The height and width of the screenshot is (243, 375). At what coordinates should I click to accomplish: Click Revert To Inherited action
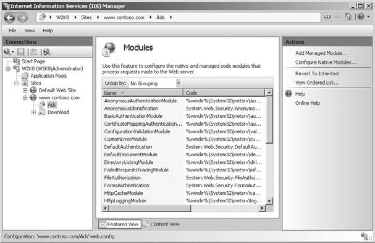(317, 73)
